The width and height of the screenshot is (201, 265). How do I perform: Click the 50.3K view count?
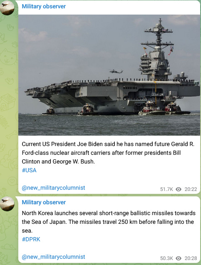coord(167,258)
